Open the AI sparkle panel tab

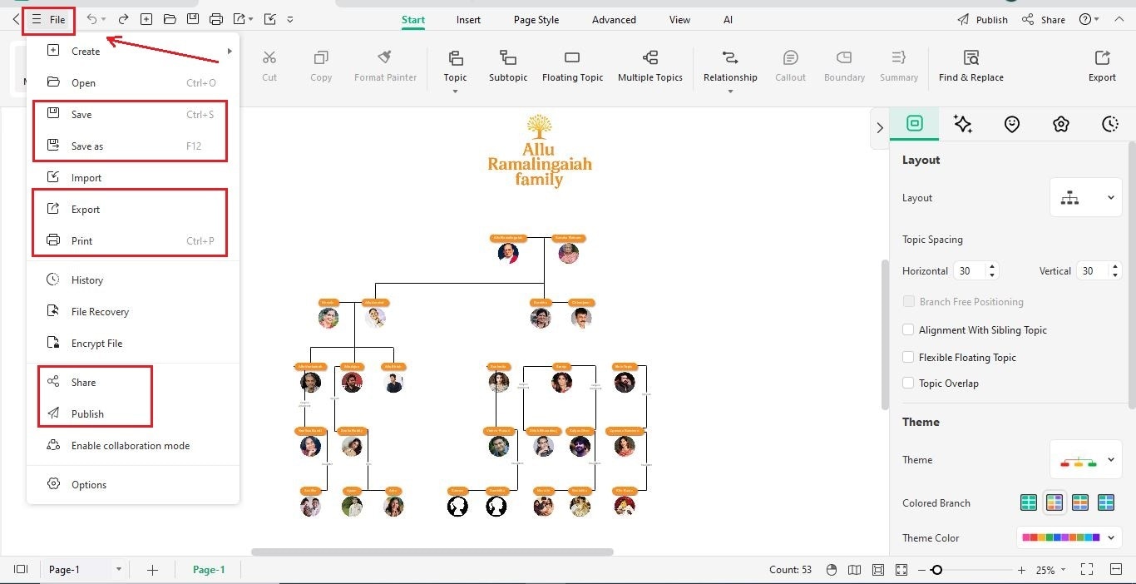point(963,124)
